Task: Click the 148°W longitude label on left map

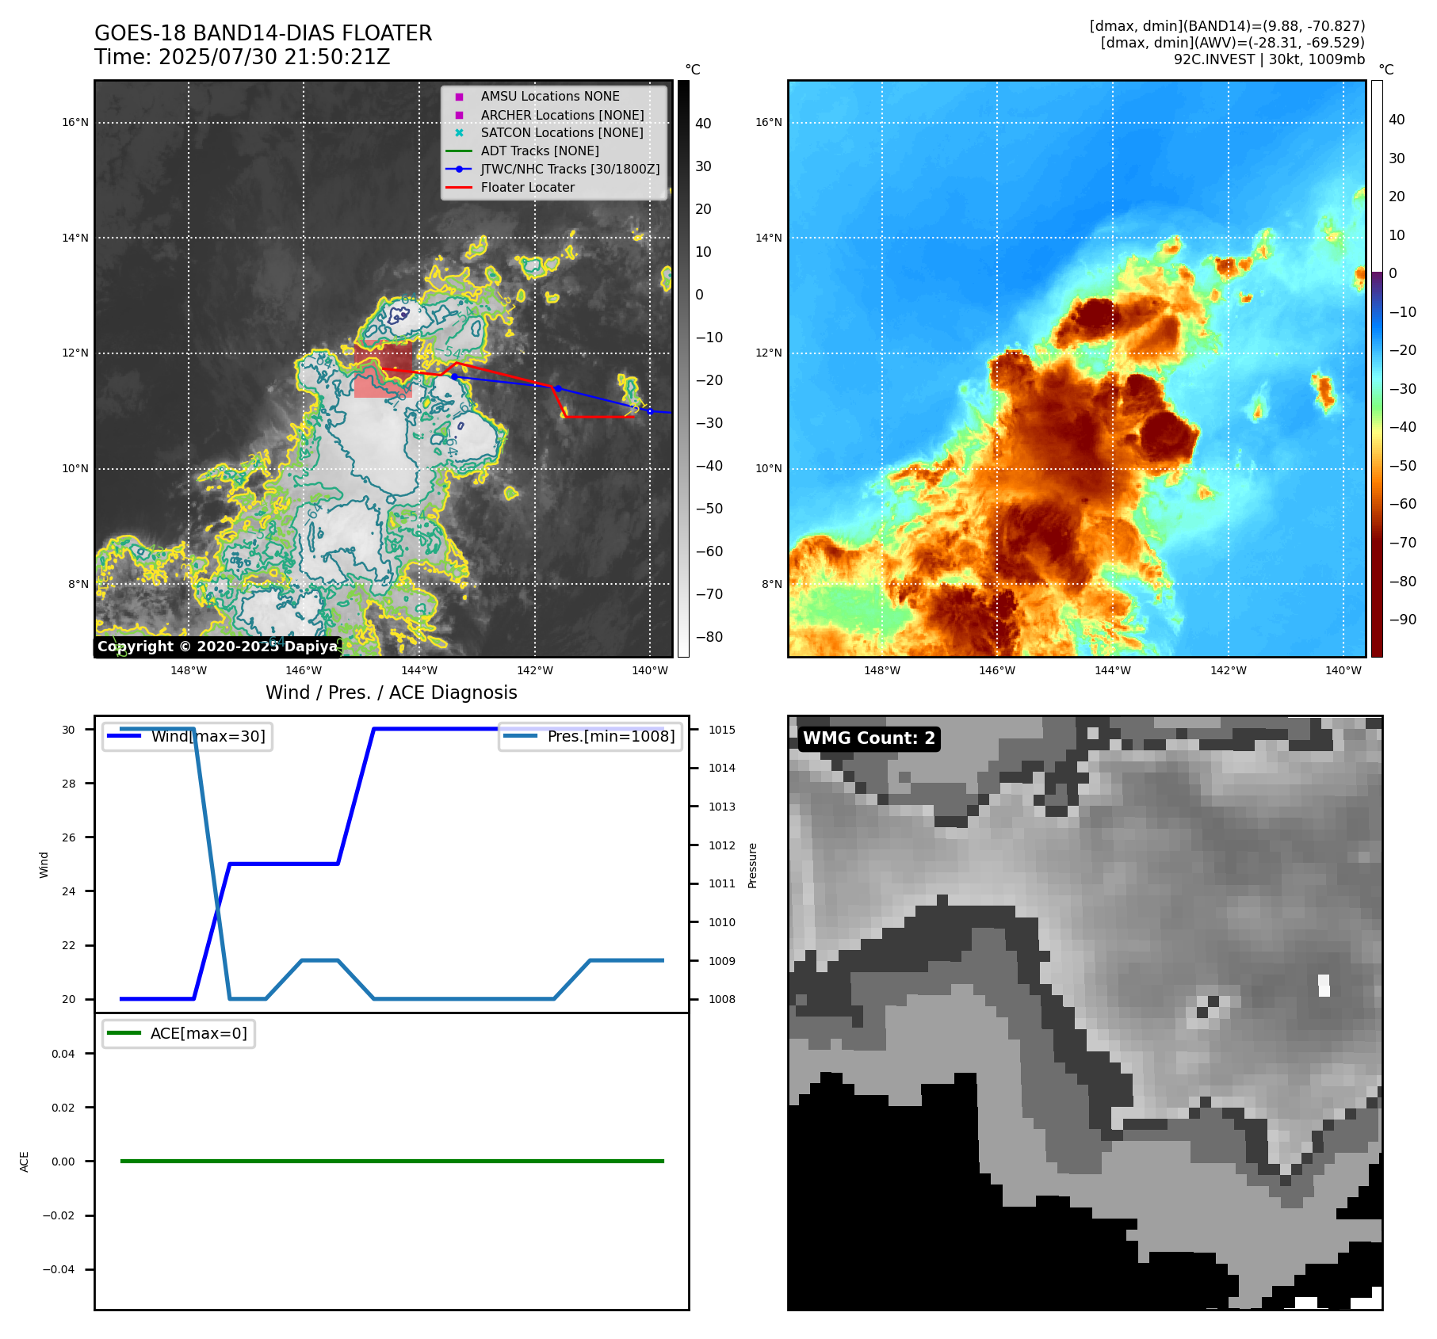Action: 189,670
